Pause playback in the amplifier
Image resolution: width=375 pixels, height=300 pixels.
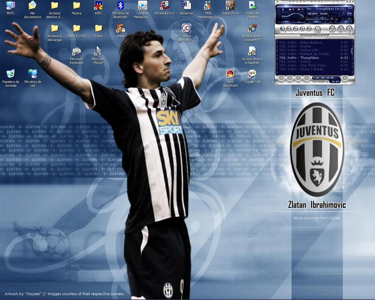coord(296,29)
